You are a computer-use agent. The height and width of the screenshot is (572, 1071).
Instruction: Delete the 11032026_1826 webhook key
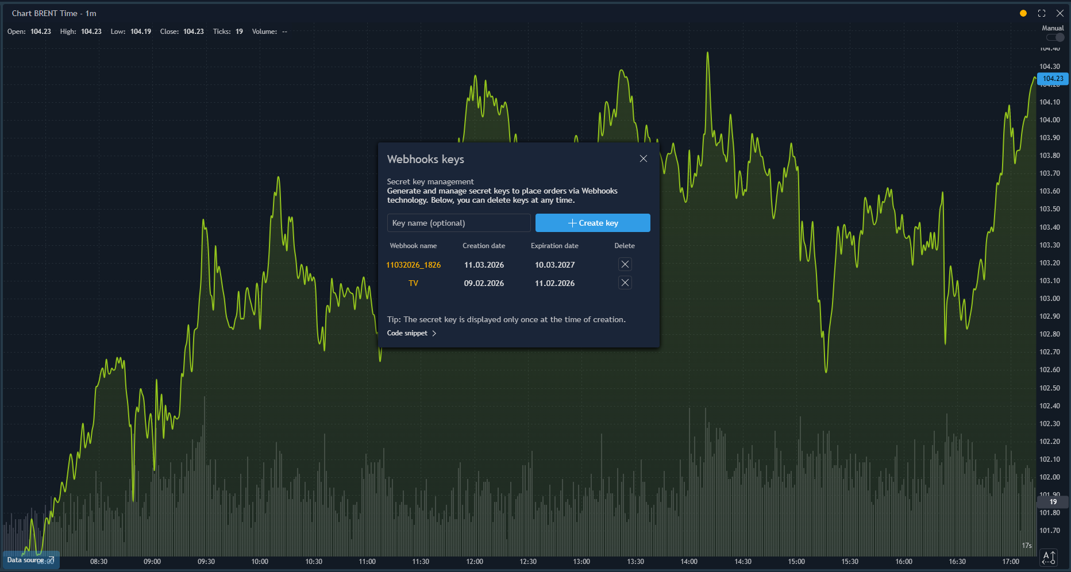(x=625, y=264)
